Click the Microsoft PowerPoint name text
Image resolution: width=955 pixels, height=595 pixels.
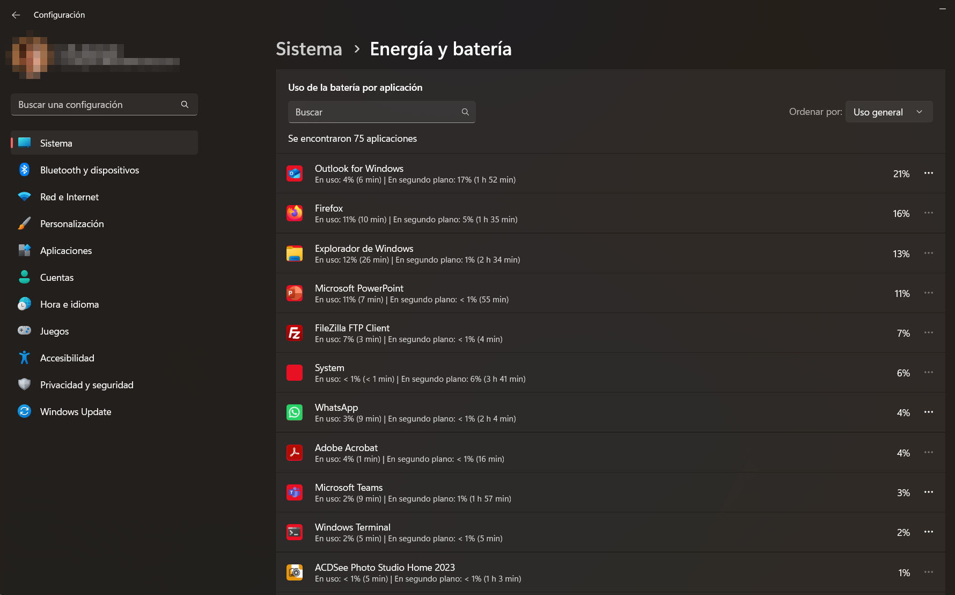[359, 288]
